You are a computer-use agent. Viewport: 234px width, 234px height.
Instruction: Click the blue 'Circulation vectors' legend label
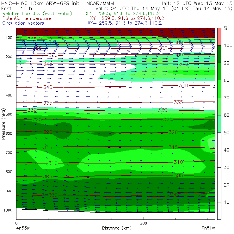click(x=23, y=23)
